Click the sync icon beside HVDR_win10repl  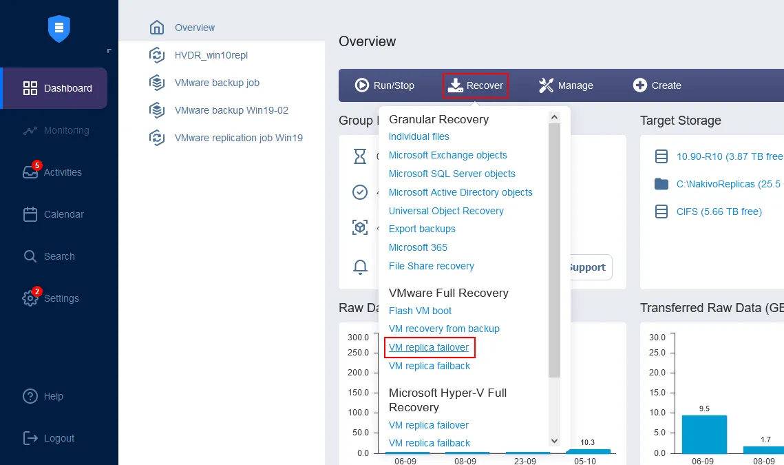pyautogui.click(x=158, y=55)
